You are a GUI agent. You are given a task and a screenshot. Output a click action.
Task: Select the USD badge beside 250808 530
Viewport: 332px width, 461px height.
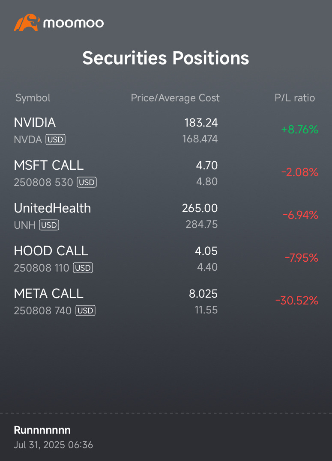87,182
